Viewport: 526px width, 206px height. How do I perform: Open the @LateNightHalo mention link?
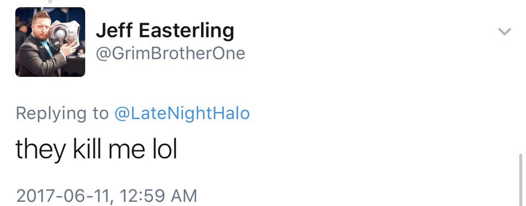point(182,113)
